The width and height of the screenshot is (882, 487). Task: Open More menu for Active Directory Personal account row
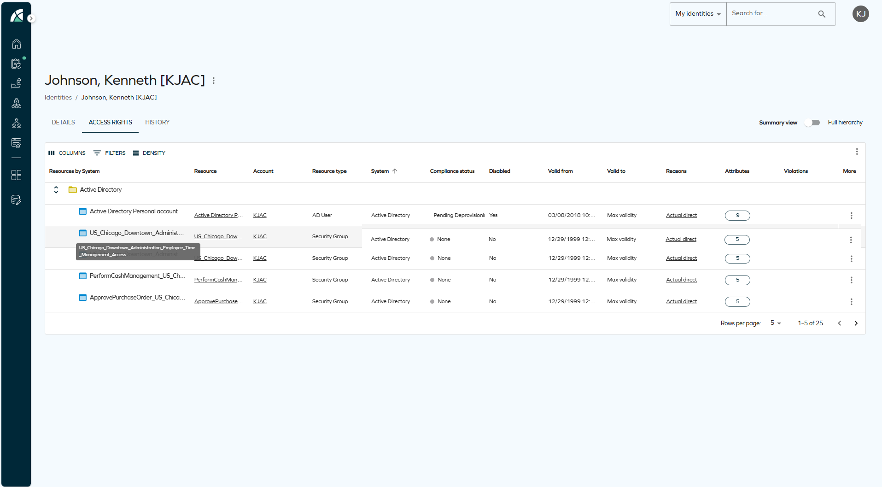pyautogui.click(x=851, y=216)
